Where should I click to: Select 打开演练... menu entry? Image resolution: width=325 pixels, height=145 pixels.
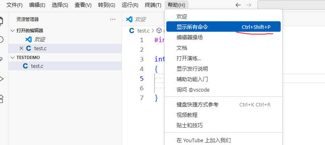click(224, 58)
